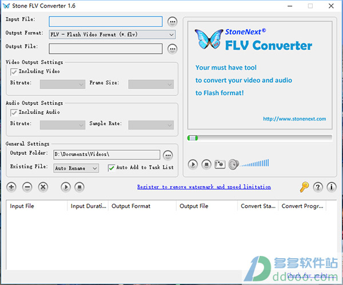
Task: Open the audio Bitrate dropdown
Action: pyautogui.click(x=62, y=125)
